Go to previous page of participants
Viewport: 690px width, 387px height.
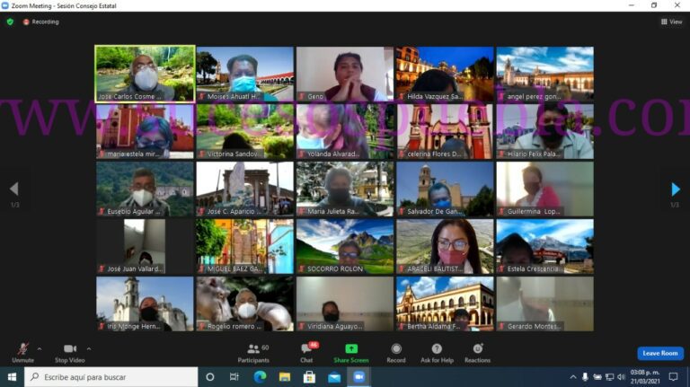point(13,189)
